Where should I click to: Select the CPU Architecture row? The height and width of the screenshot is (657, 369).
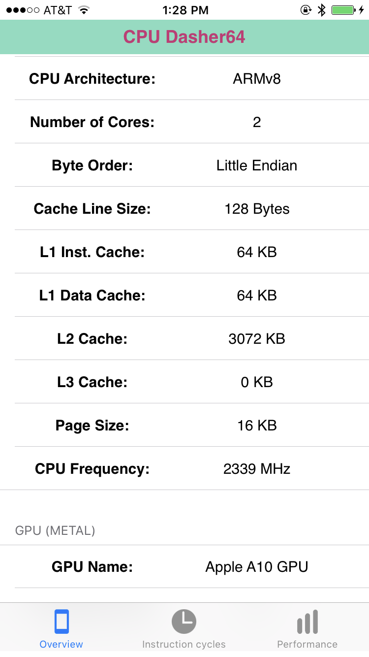(x=184, y=78)
